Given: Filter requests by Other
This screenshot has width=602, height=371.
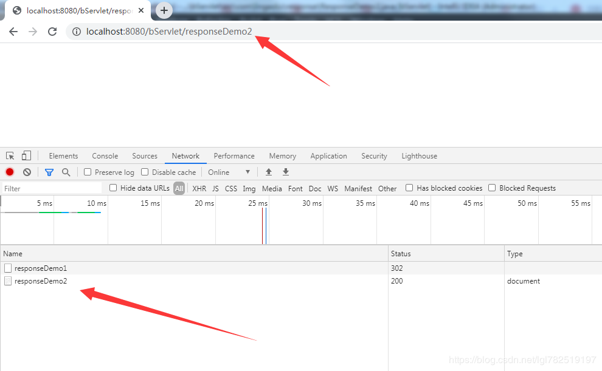Looking at the screenshot, I should (x=387, y=189).
